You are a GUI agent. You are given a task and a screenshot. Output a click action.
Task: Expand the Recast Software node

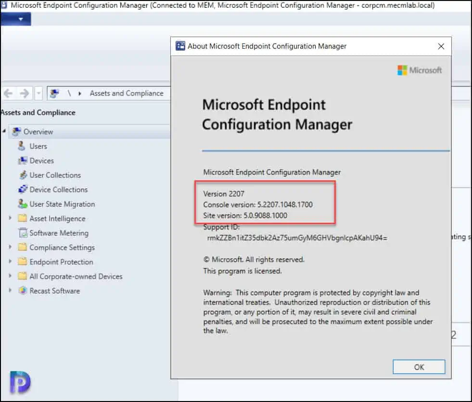(x=10, y=291)
